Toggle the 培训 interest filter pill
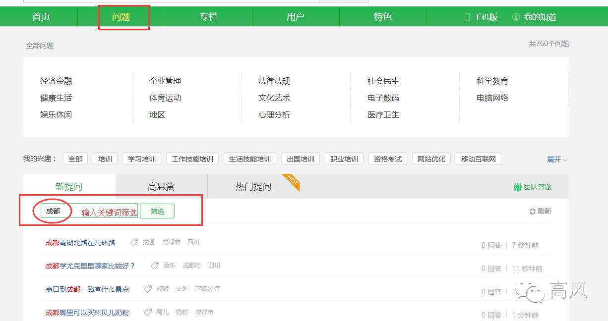This screenshot has width=608, height=321. (105, 159)
